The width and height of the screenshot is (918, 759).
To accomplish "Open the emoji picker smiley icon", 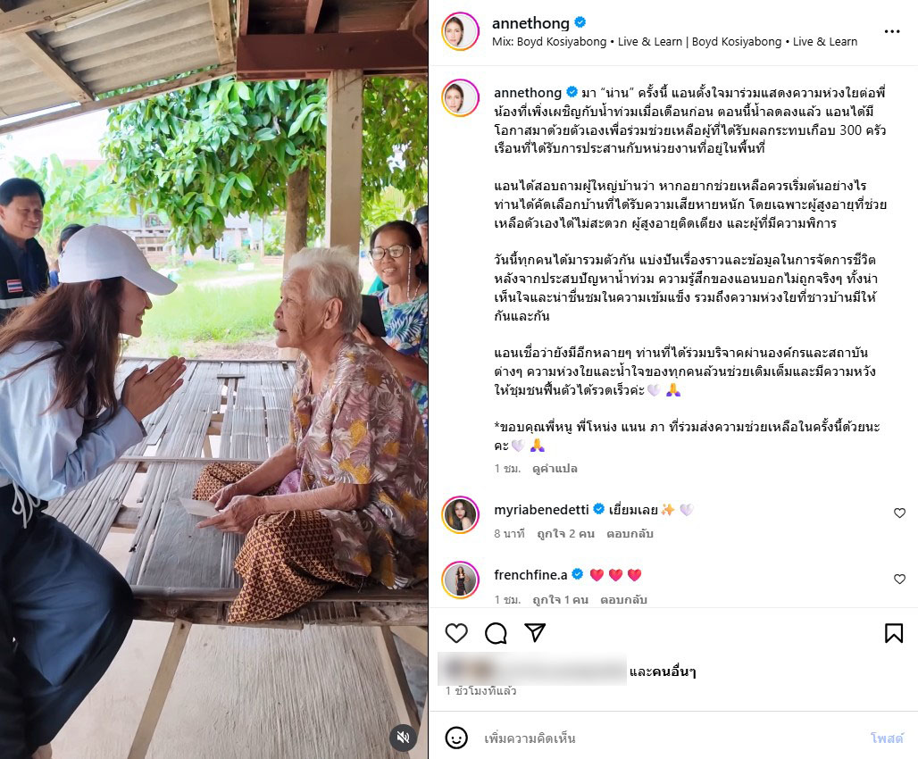I will (456, 738).
